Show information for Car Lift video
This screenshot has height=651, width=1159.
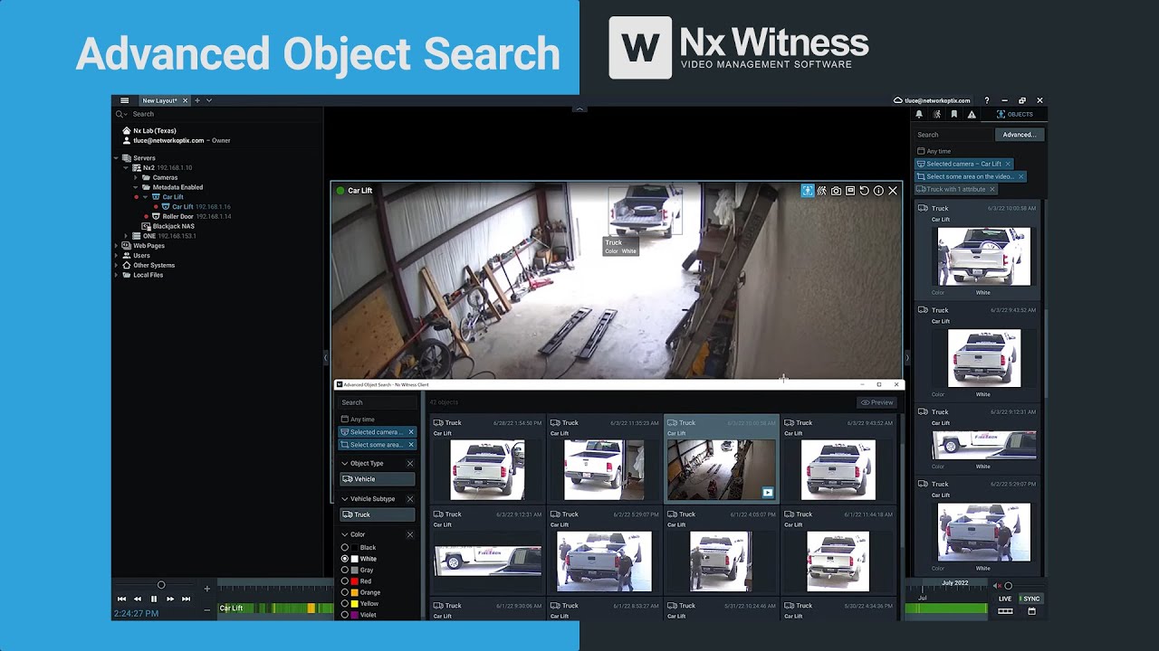point(878,191)
